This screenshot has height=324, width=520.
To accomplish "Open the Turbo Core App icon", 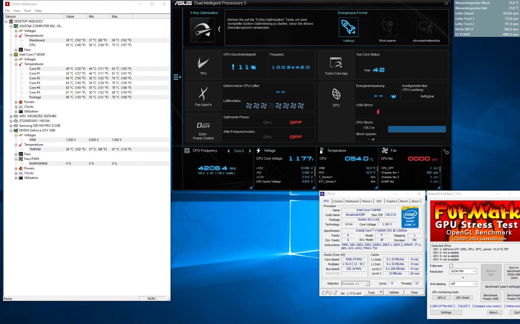I will click(x=336, y=62).
